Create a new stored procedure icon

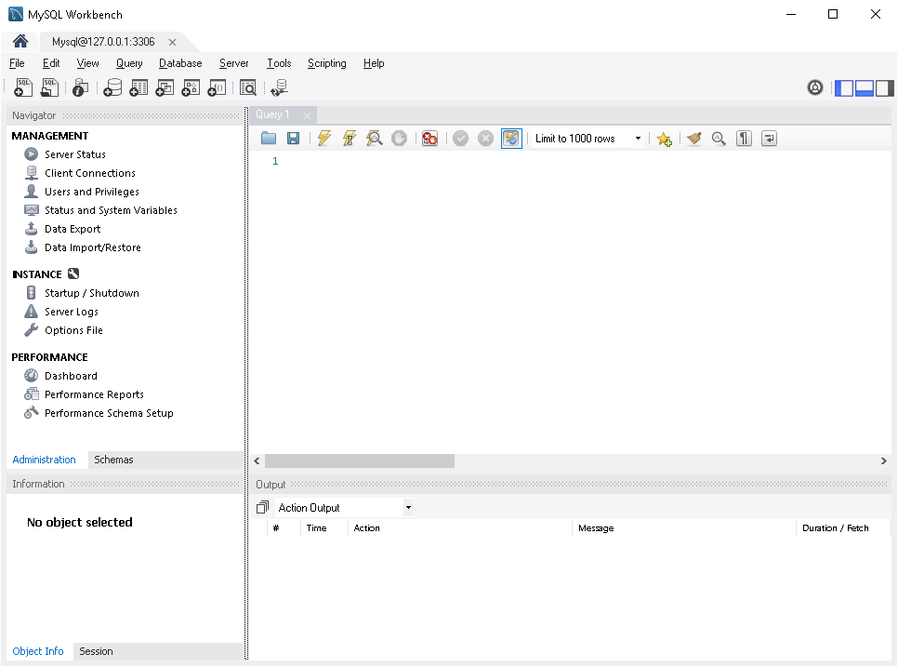coord(191,87)
